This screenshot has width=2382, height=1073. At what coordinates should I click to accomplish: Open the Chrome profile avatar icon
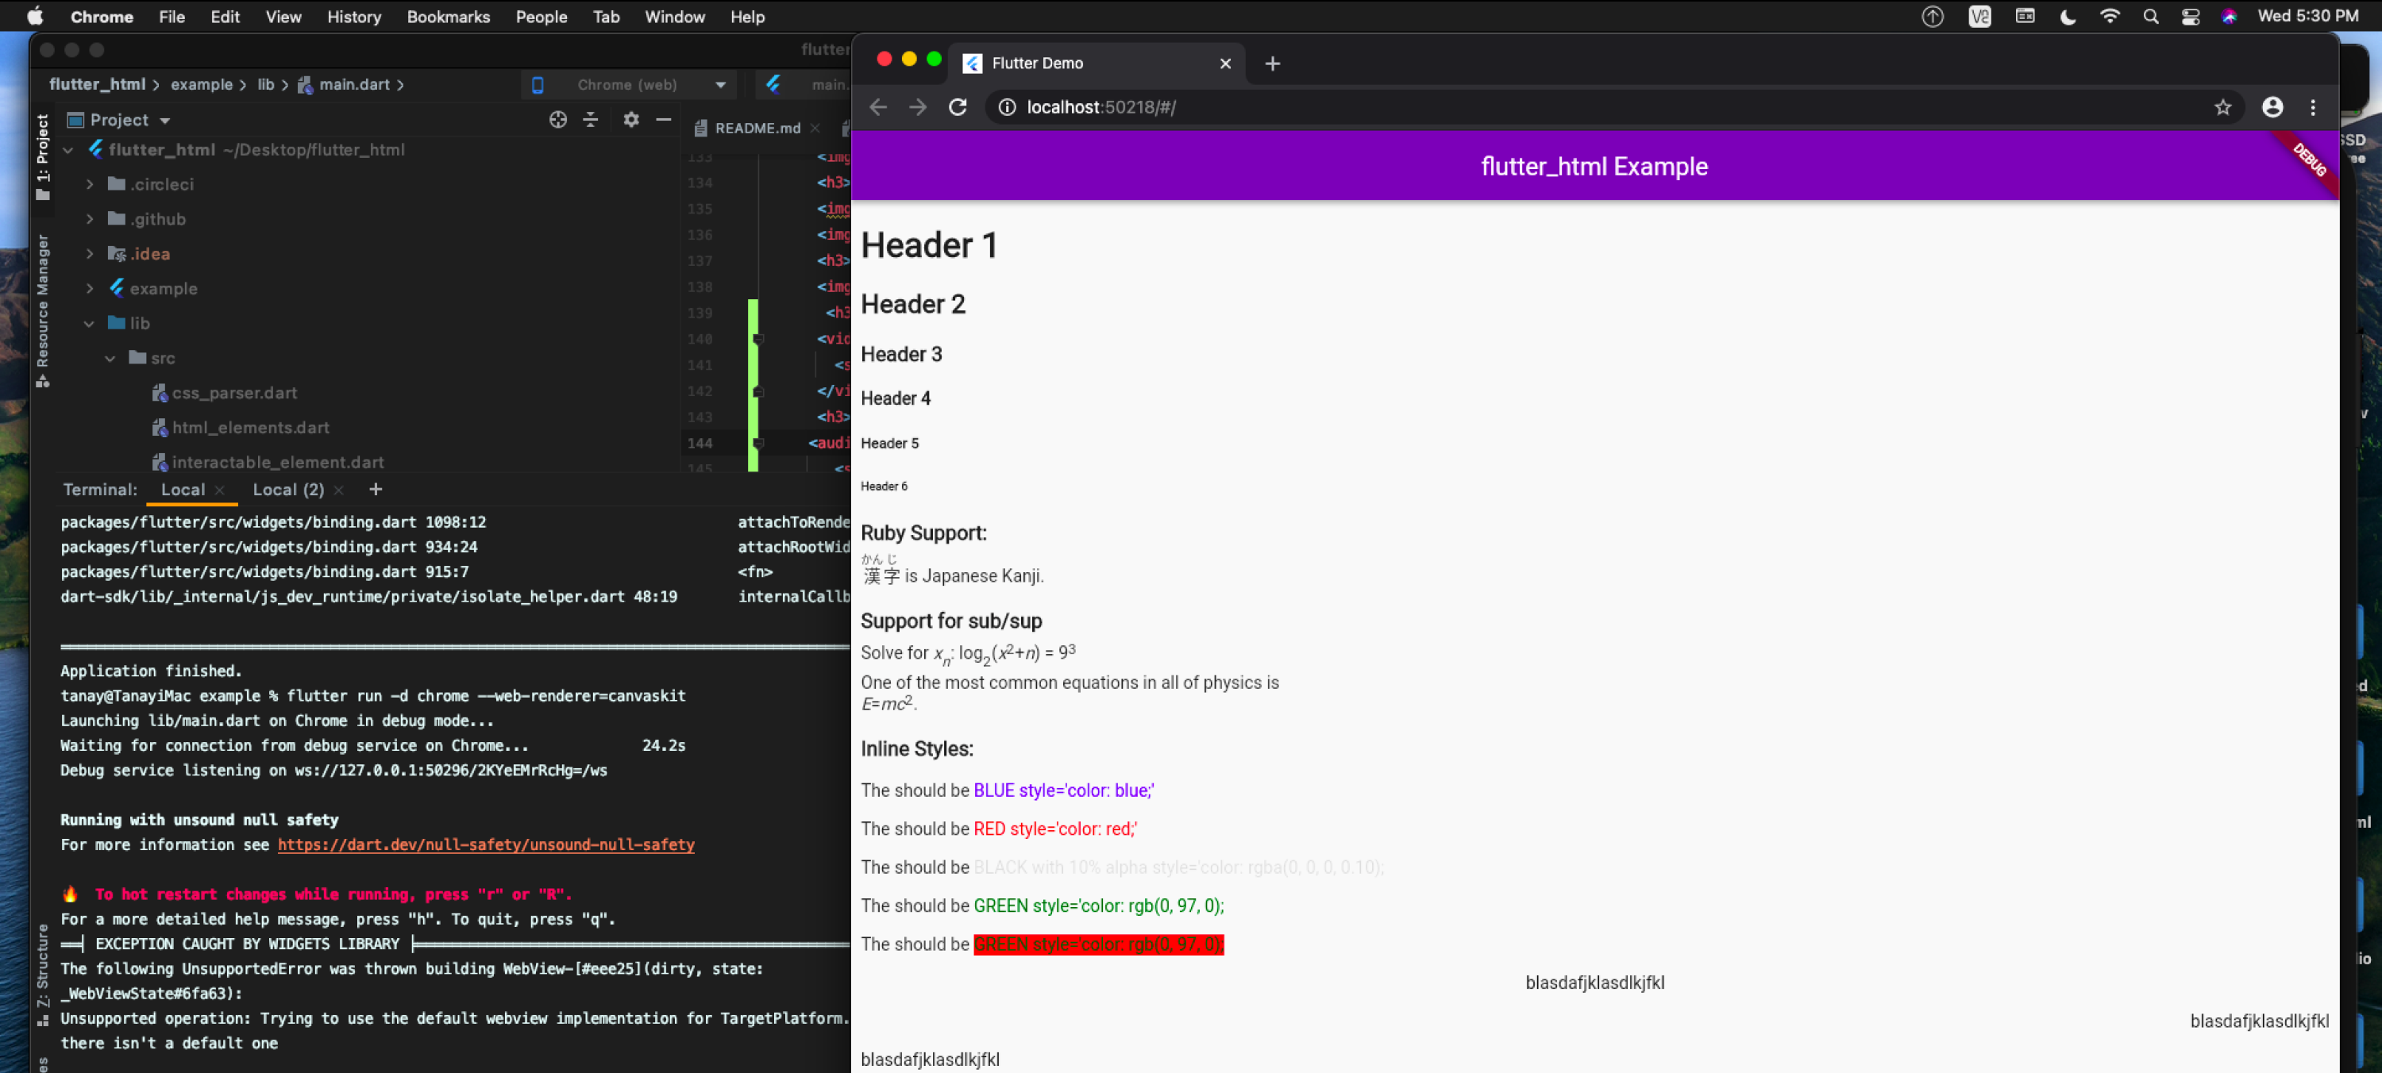(2273, 106)
